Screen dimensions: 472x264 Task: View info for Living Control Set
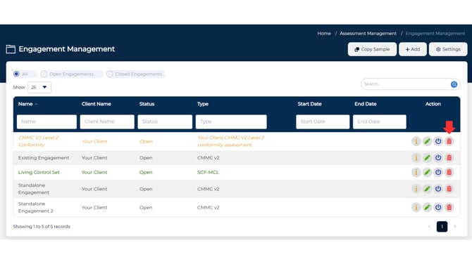pyautogui.click(x=416, y=173)
